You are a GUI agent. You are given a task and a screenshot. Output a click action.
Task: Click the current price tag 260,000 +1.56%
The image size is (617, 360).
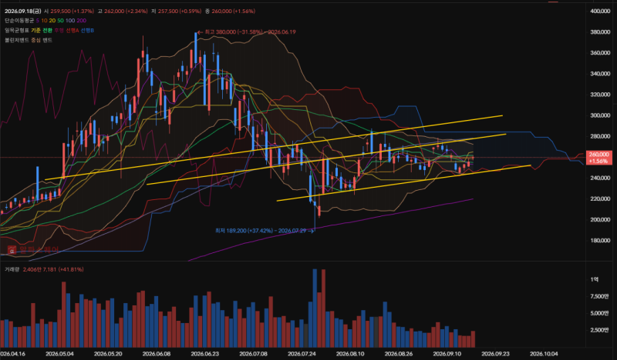599,158
